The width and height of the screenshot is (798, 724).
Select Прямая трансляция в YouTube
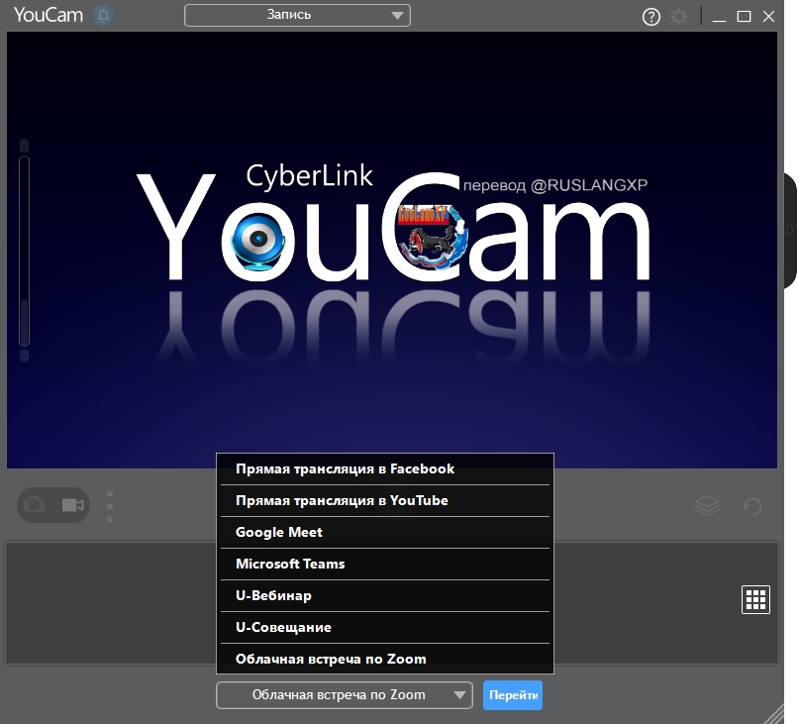[385, 500]
